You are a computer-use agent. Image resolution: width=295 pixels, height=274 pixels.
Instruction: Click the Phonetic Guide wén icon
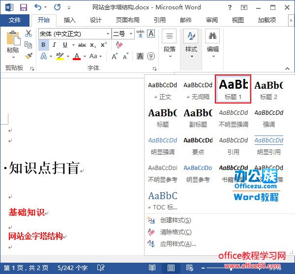coord(140,34)
